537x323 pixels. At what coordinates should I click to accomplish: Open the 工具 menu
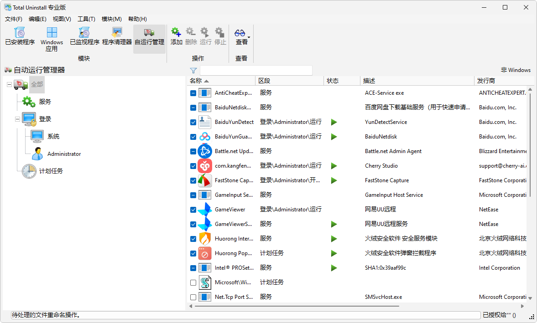86,19
